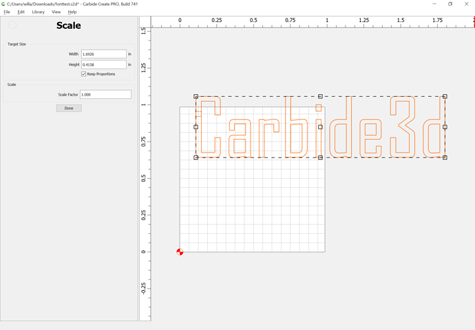Click the top-center selection handle
The width and height of the screenshot is (475, 330).
click(320, 96)
